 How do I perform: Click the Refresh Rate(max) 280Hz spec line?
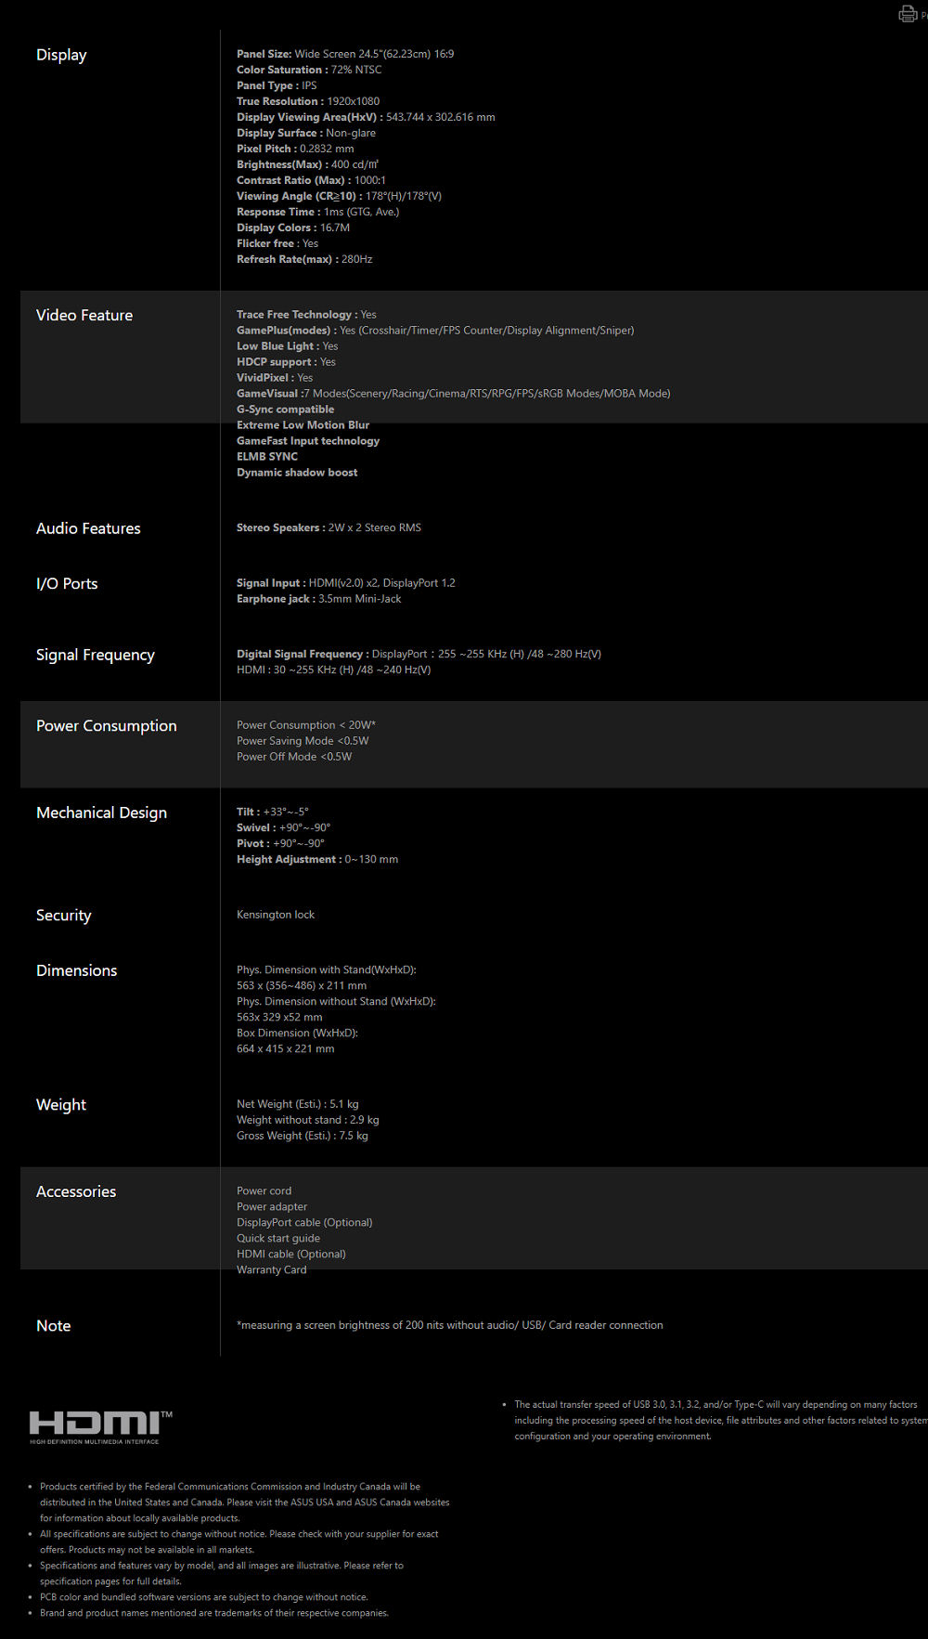coord(304,259)
